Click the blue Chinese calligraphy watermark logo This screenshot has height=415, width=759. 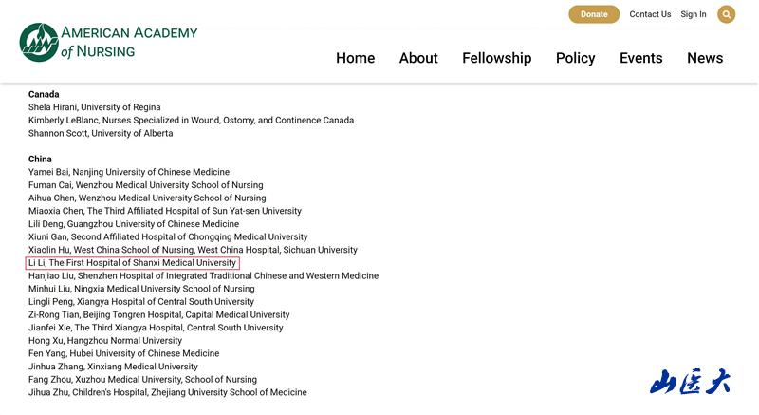point(691,382)
